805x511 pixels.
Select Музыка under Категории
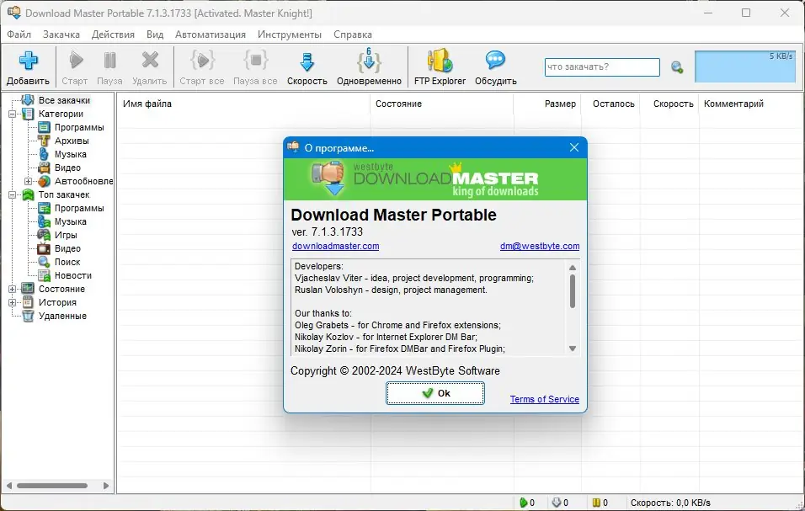[x=71, y=154]
